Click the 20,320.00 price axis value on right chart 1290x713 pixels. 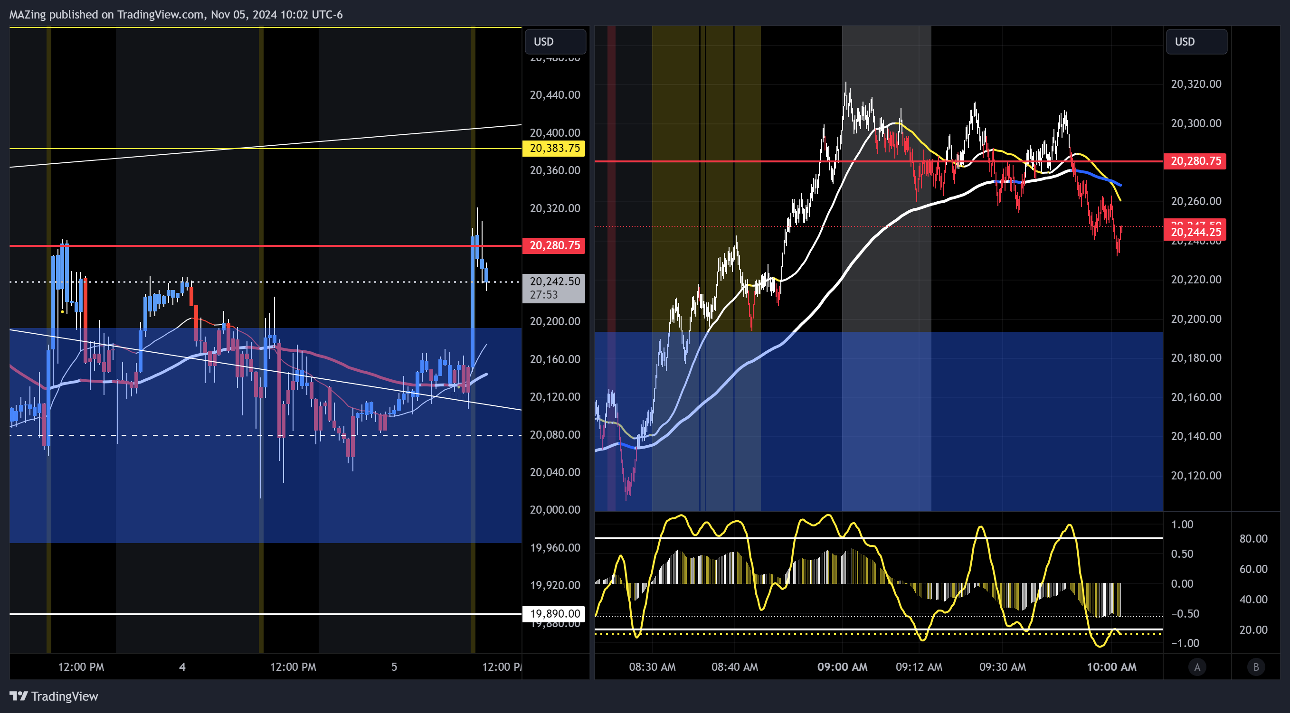(x=1196, y=84)
